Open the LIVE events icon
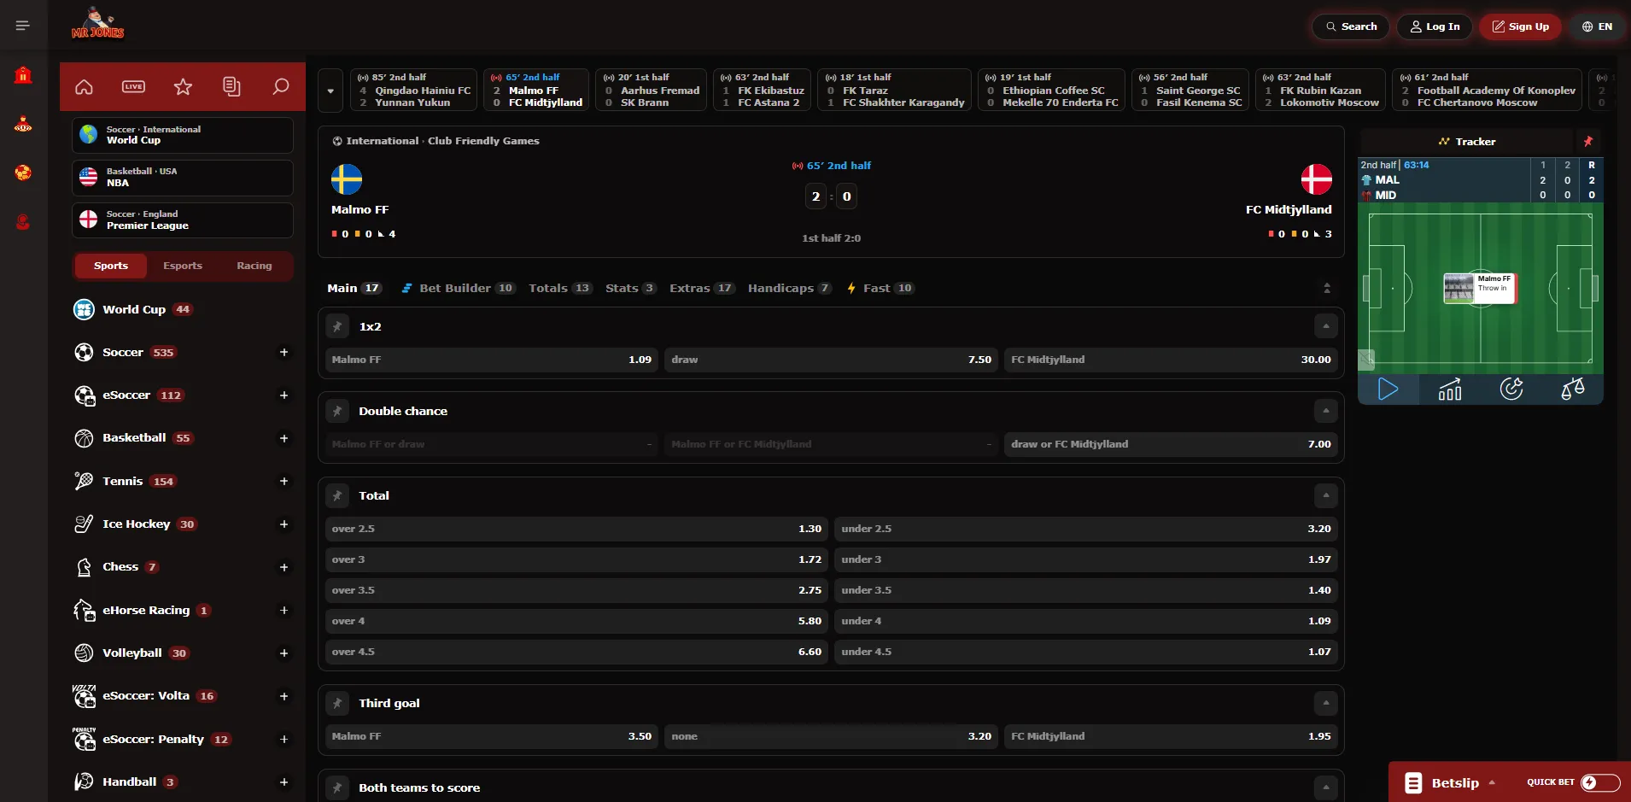This screenshot has width=1631, height=802. tap(133, 86)
